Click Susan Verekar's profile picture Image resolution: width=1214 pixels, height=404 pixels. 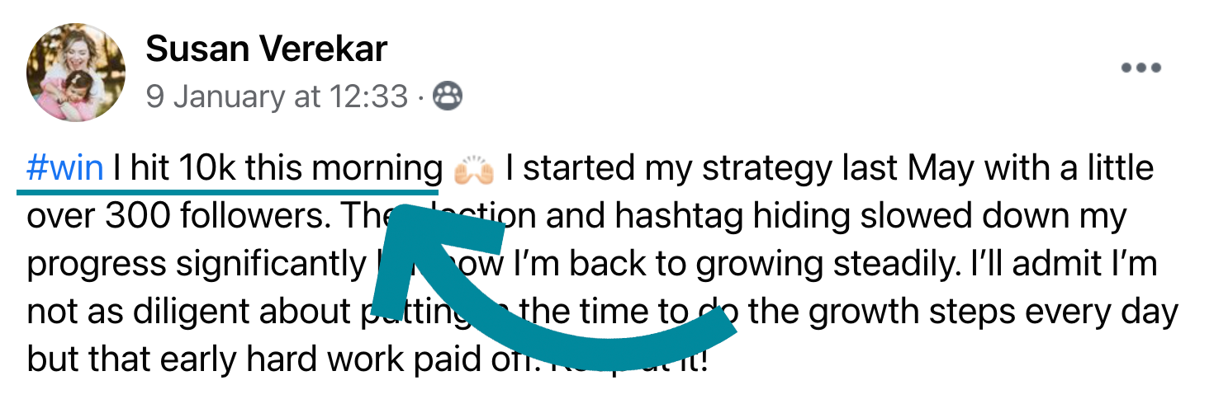(x=77, y=72)
